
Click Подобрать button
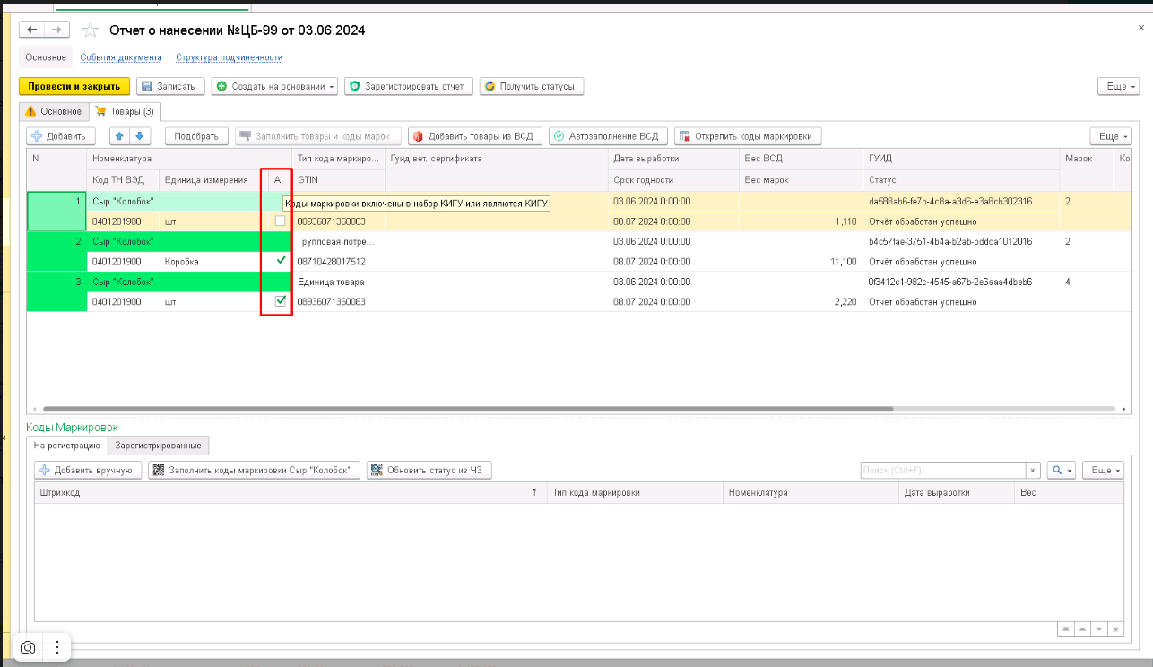point(196,136)
